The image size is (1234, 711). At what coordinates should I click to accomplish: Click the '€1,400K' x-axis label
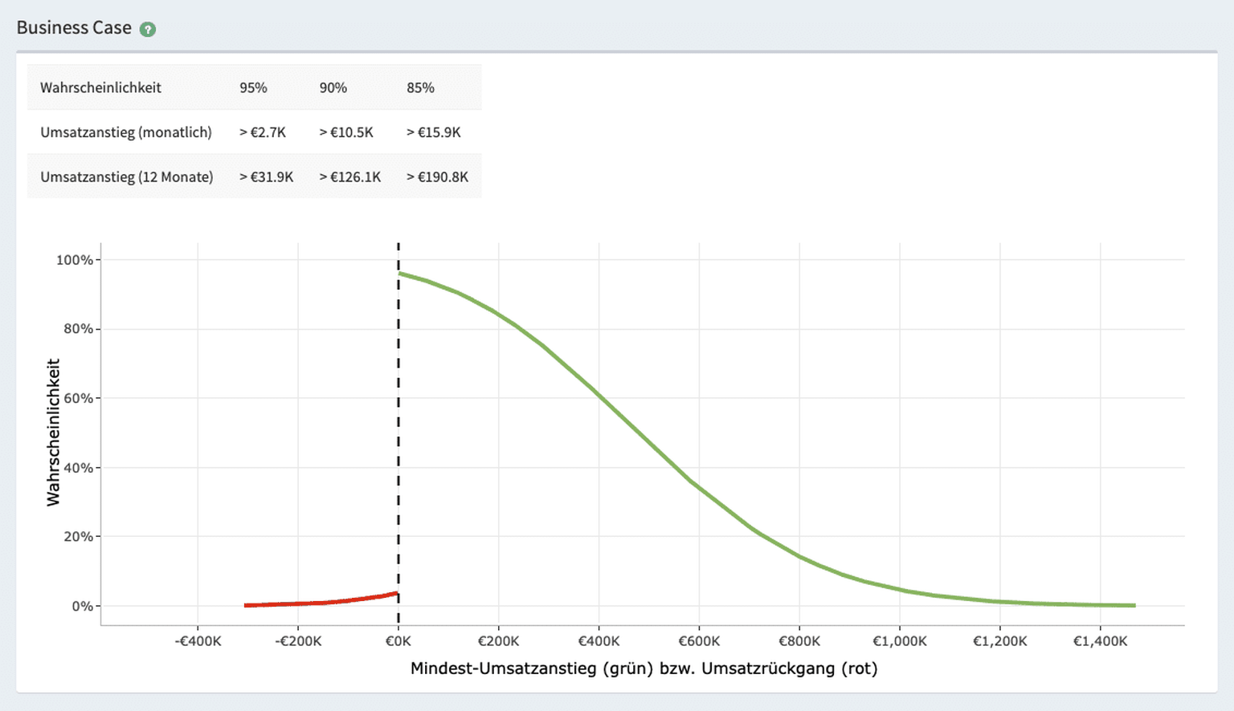(1101, 641)
